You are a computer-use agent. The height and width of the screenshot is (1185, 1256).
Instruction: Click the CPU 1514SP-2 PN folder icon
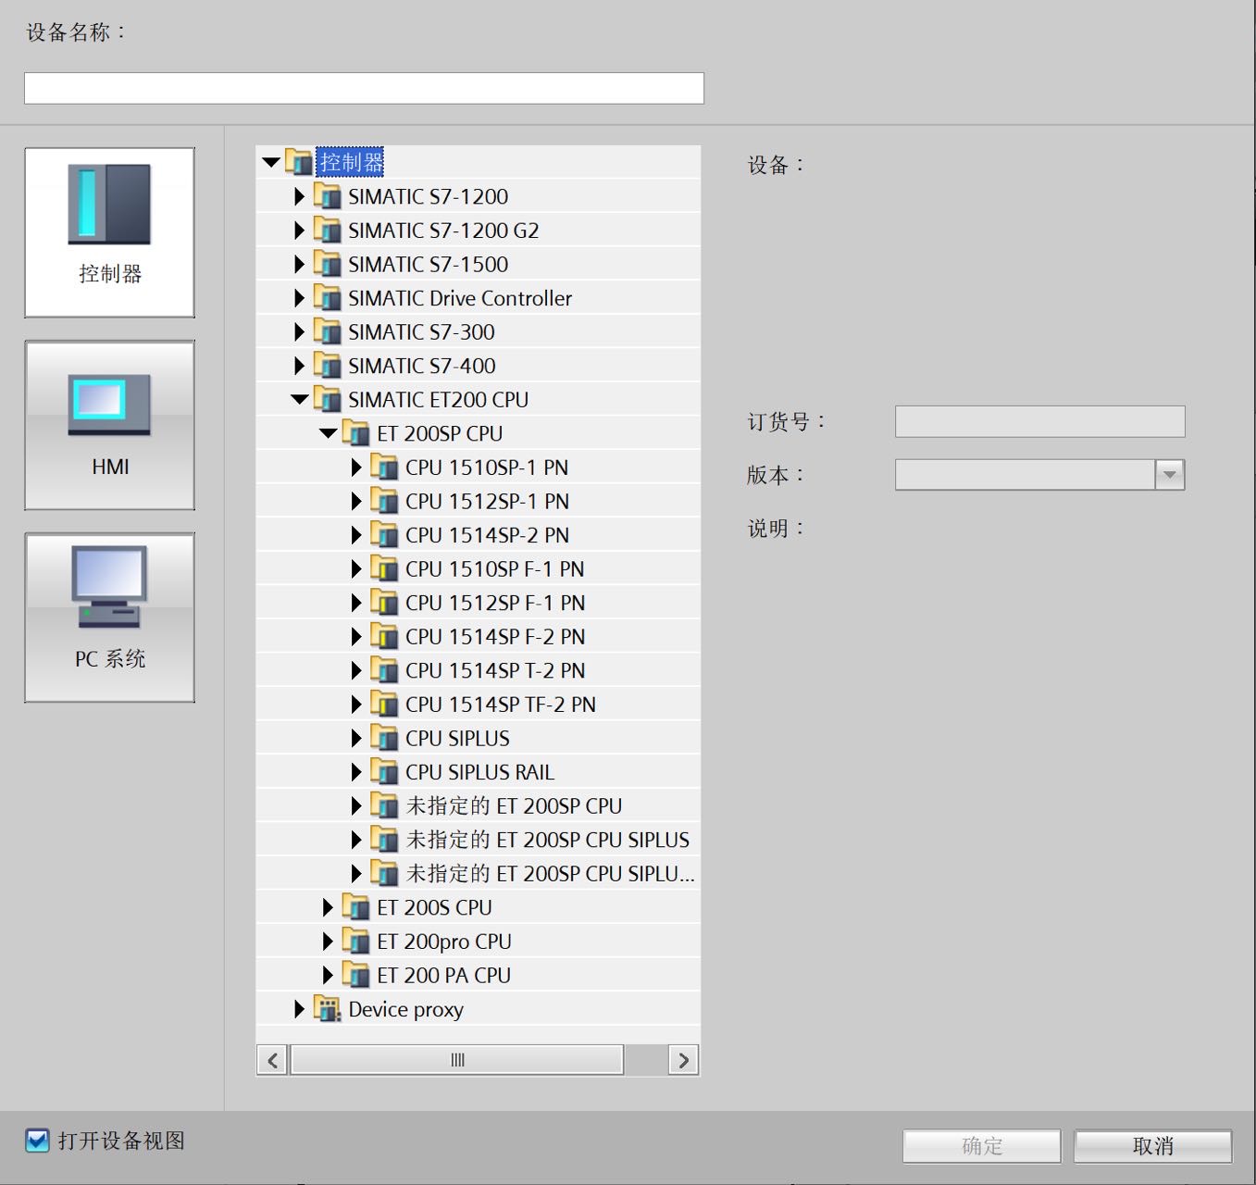coord(384,535)
